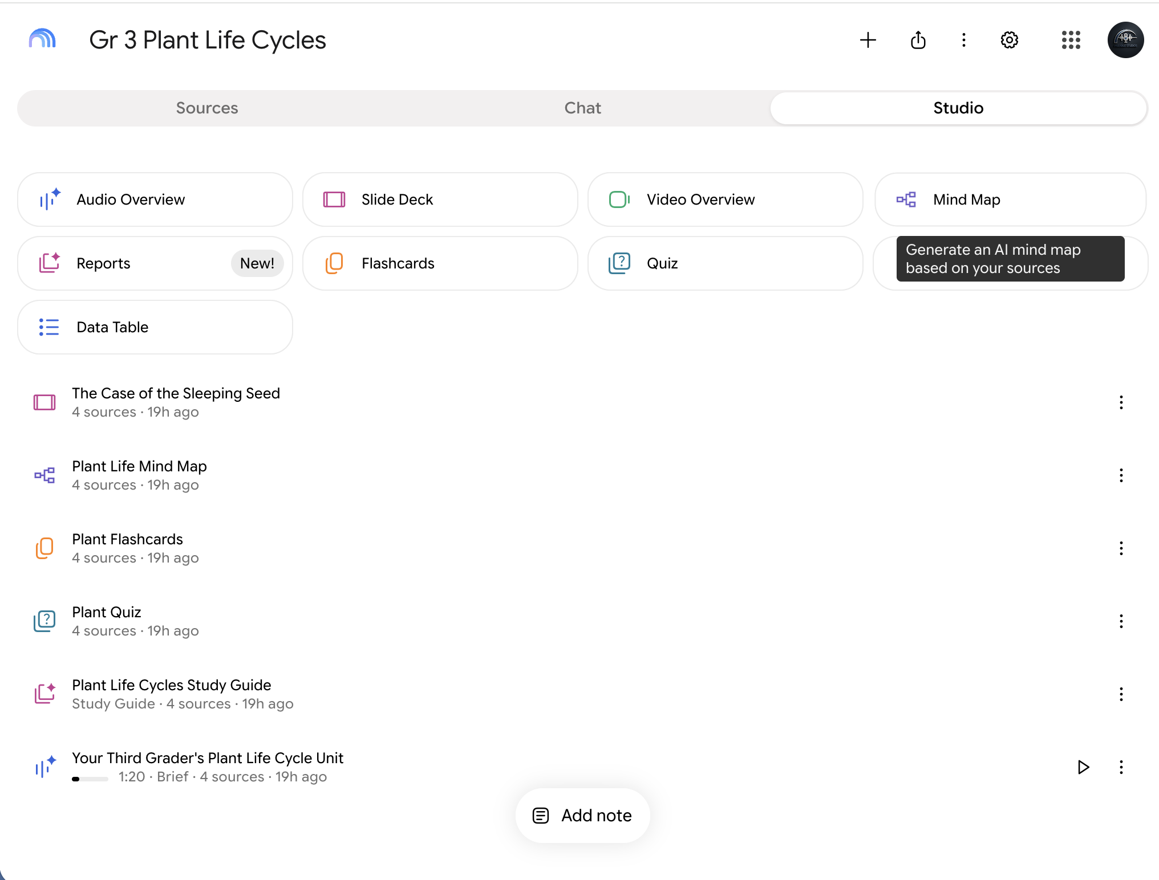The width and height of the screenshot is (1159, 880).
Task: Click the New! badge on Reports
Action: click(x=257, y=263)
